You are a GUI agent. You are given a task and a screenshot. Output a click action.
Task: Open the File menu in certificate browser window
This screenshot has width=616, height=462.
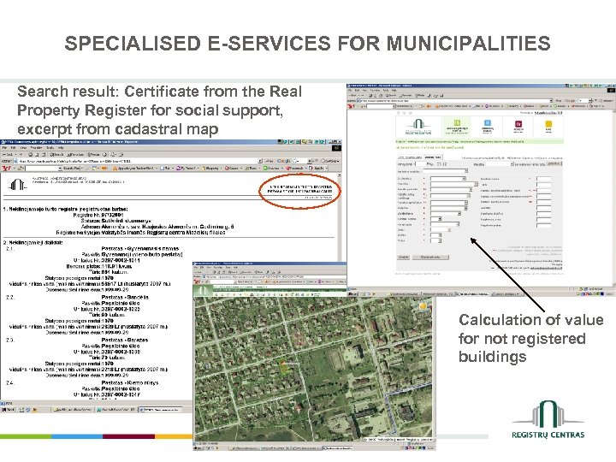tap(5, 148)
